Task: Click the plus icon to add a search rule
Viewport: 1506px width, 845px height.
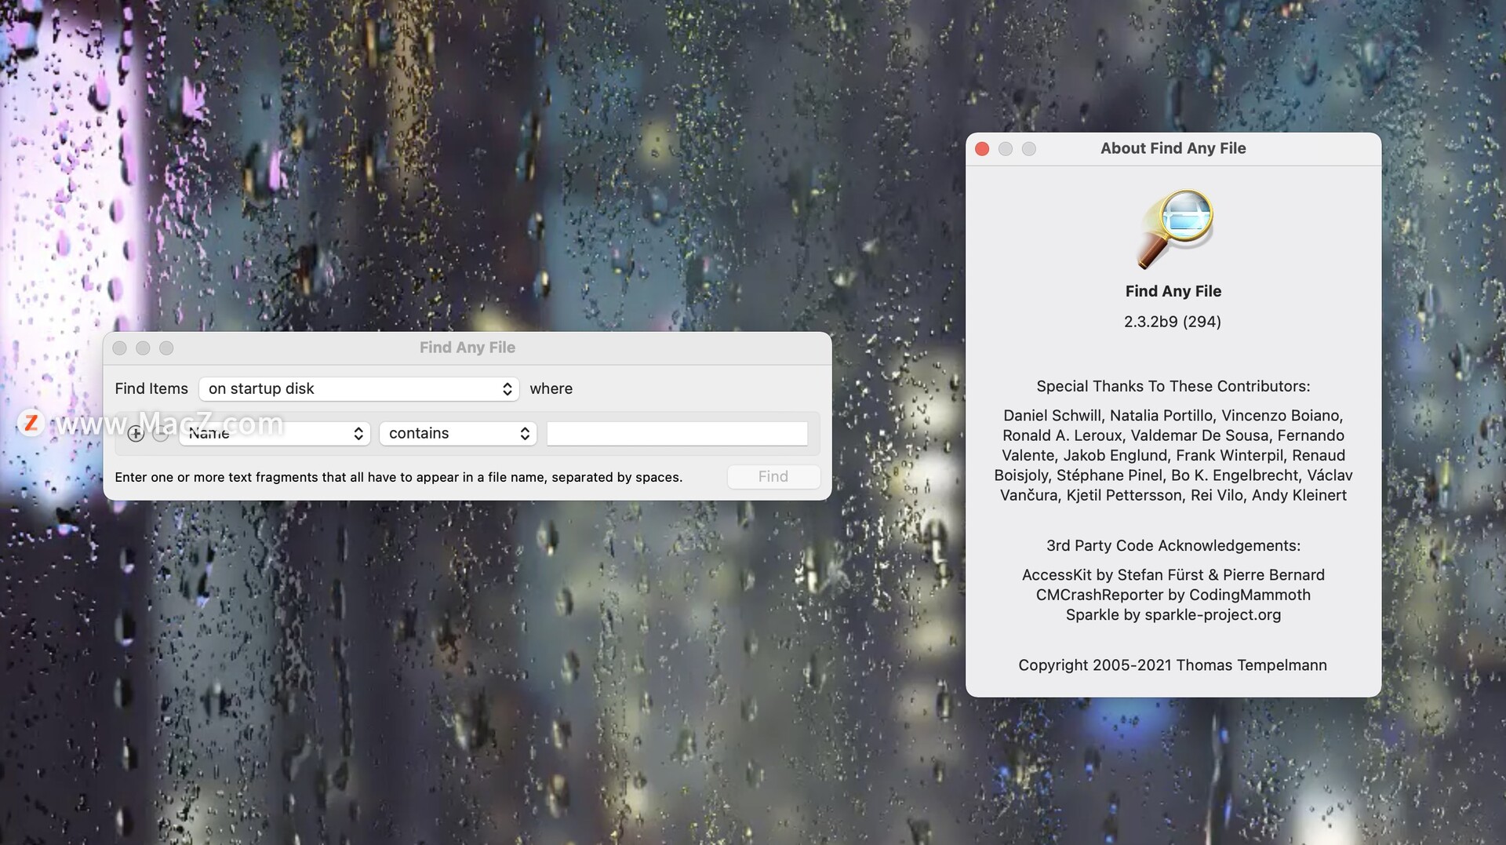Action: tap(136, 433)
